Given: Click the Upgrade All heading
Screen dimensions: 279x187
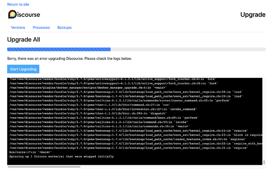Looking at the screenshot, I should tap(23, 40).
